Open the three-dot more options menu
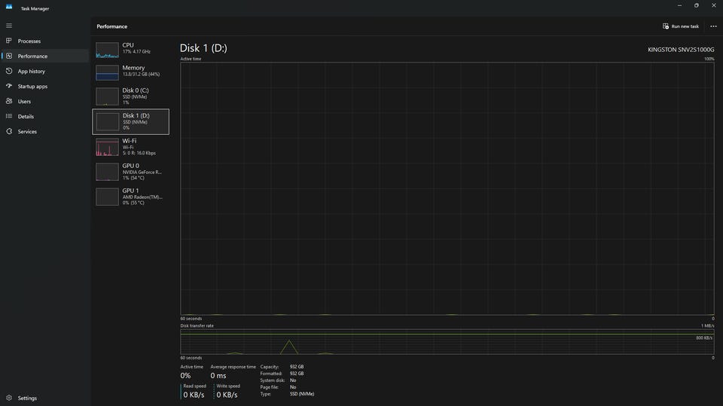 pos(713,26)
